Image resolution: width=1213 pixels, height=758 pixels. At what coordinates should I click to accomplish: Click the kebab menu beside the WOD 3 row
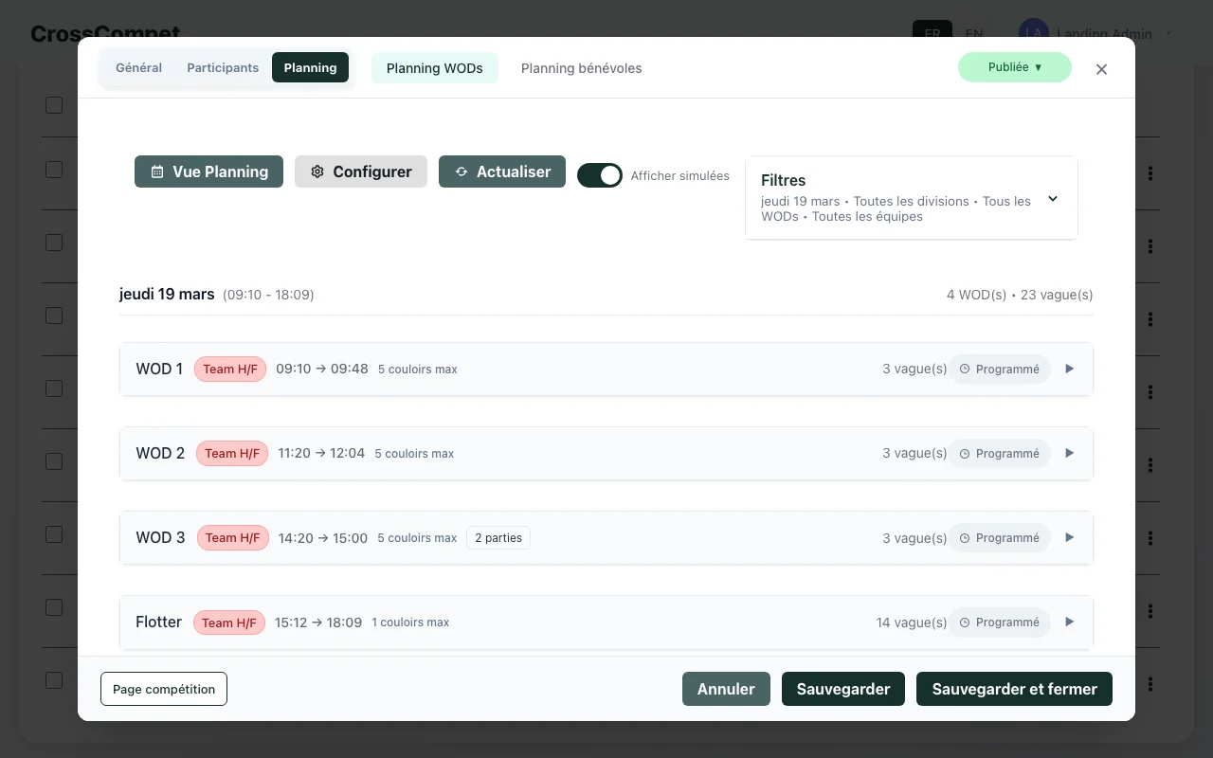click(x=1150, y=537)
